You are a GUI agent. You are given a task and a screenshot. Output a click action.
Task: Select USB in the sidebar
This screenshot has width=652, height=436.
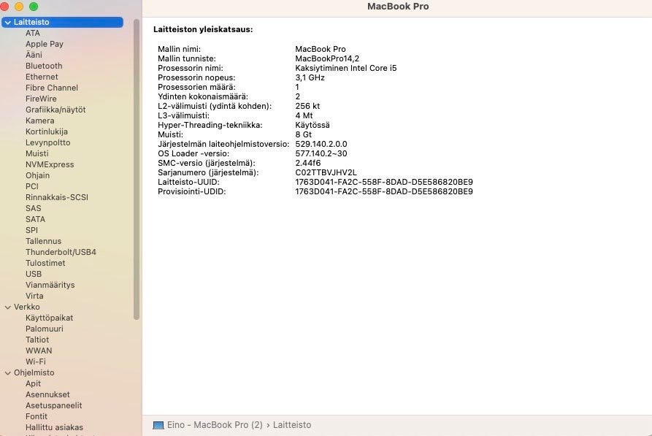(x=34, y=274)
